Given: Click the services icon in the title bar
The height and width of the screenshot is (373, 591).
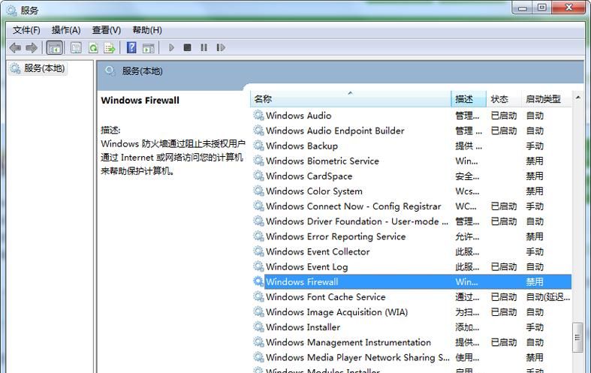Looking at the screenshot, I should [x=11, y=11].
